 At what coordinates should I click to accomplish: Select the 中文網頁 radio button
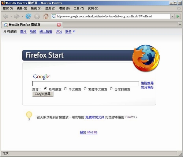click(66, 89)
